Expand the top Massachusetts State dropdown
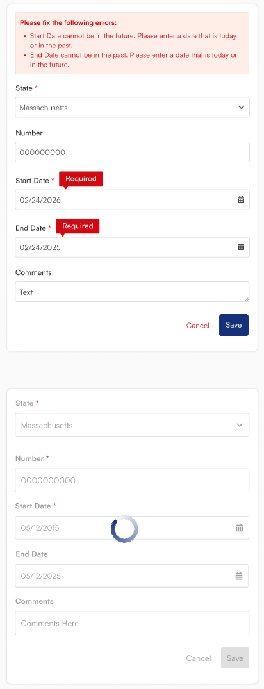Image resolution: width=264 pixels, height=689 pixels. point(132,107)
